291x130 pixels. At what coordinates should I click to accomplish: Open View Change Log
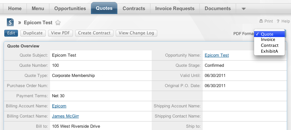tap(136, 33)
